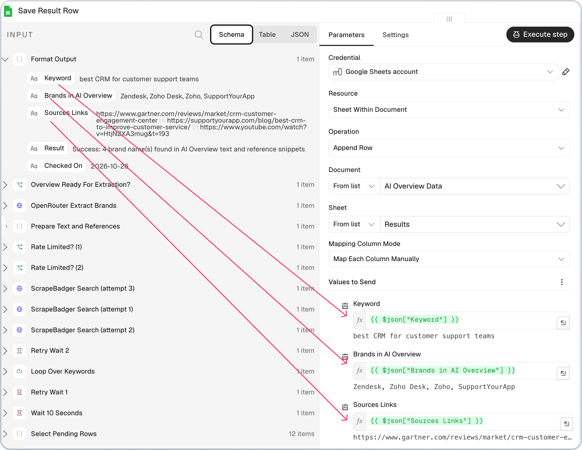582x450 pixels.
Task: Delete the Brands in AI Overview mapping
Action: (x=345, y=356)
